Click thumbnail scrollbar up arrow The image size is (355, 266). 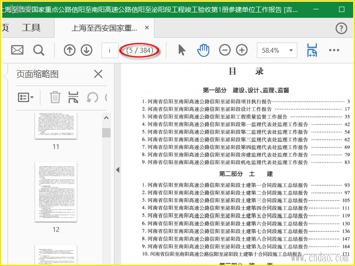coord(106,118)
